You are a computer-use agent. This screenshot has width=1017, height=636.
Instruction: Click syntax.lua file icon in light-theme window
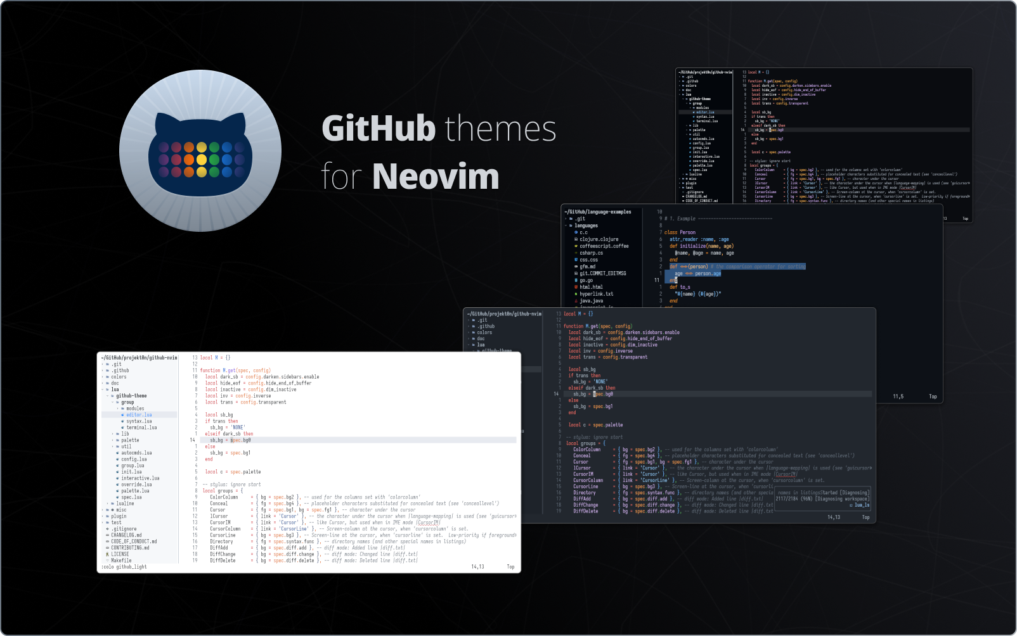coord(123,421)
